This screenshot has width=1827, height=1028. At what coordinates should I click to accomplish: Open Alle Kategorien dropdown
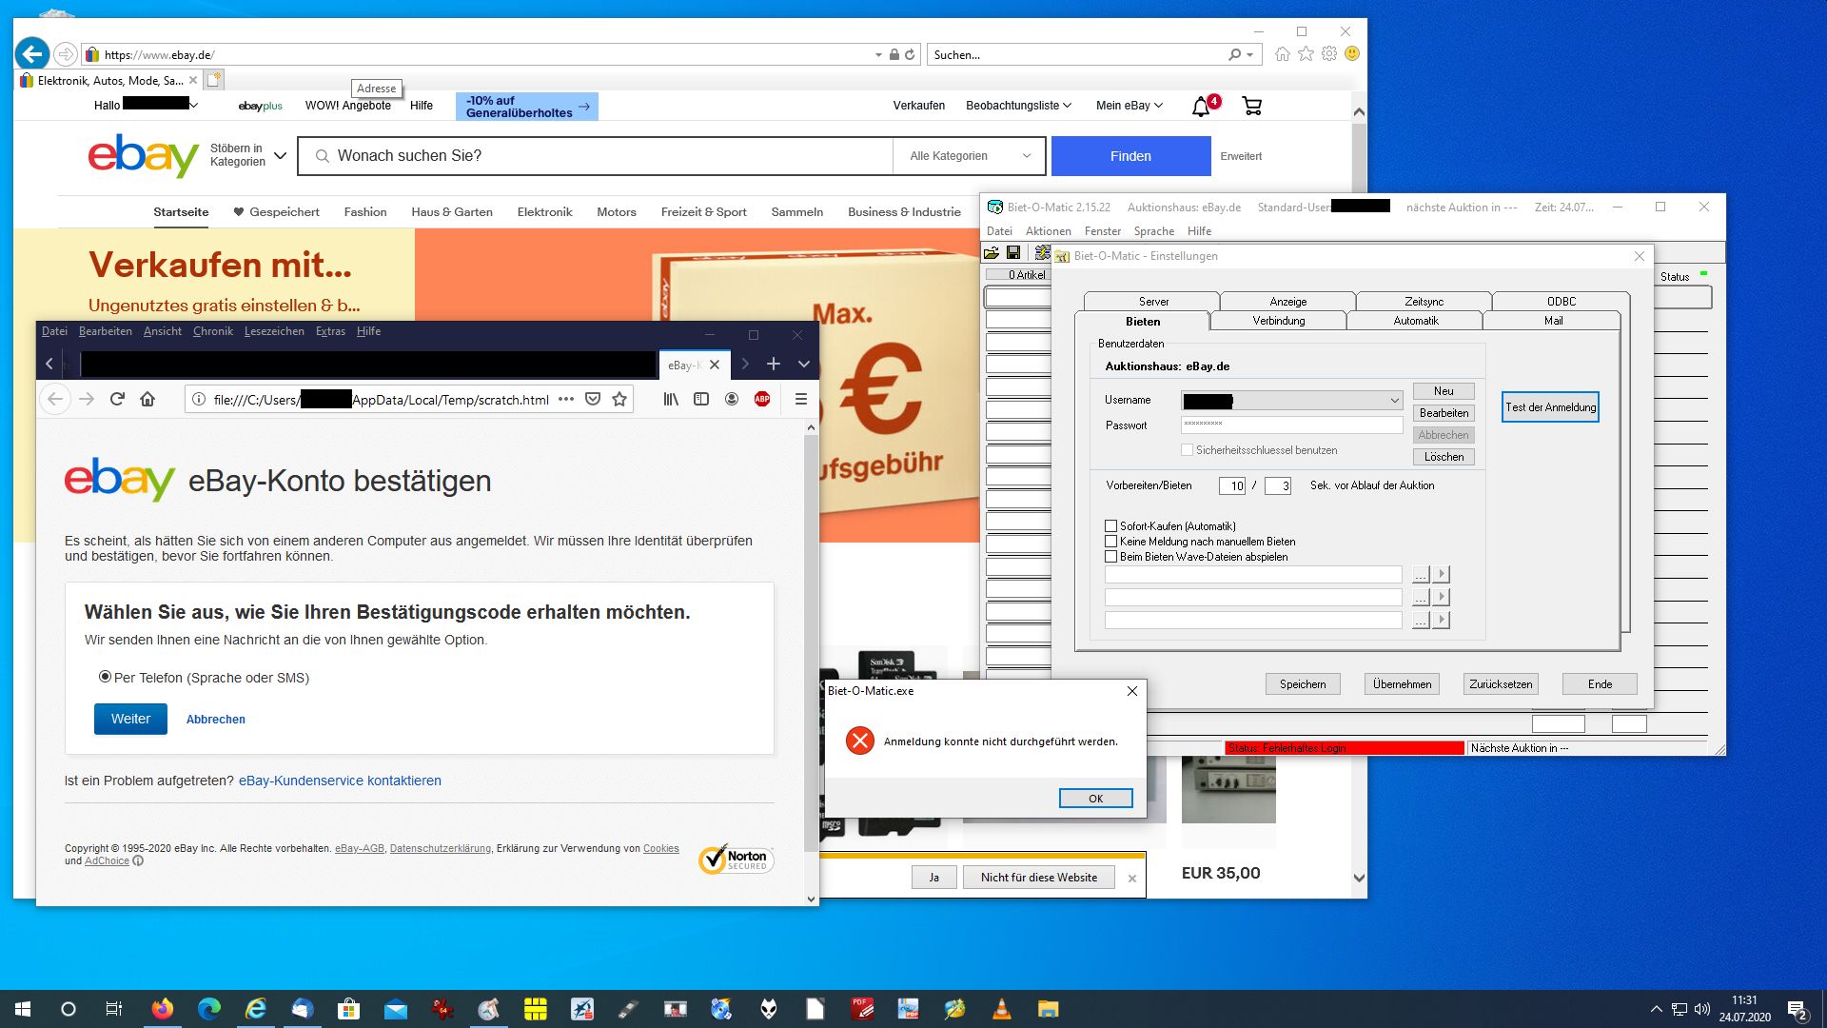969,156
